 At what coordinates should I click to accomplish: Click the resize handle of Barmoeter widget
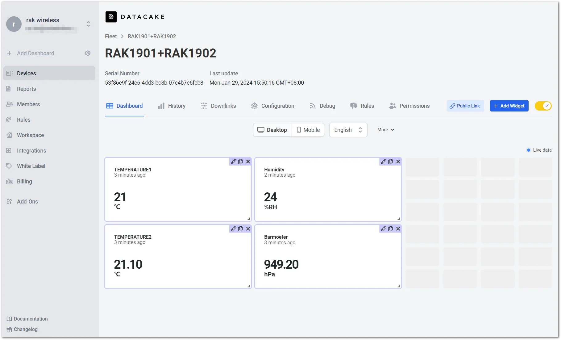399,286
